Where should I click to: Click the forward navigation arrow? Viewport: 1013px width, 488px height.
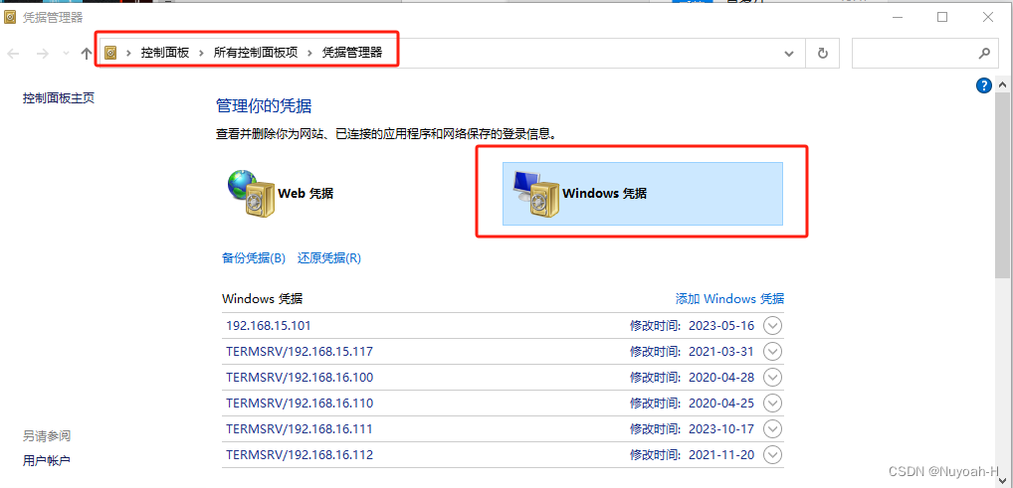pyautogui.click(x=43, y=54)
